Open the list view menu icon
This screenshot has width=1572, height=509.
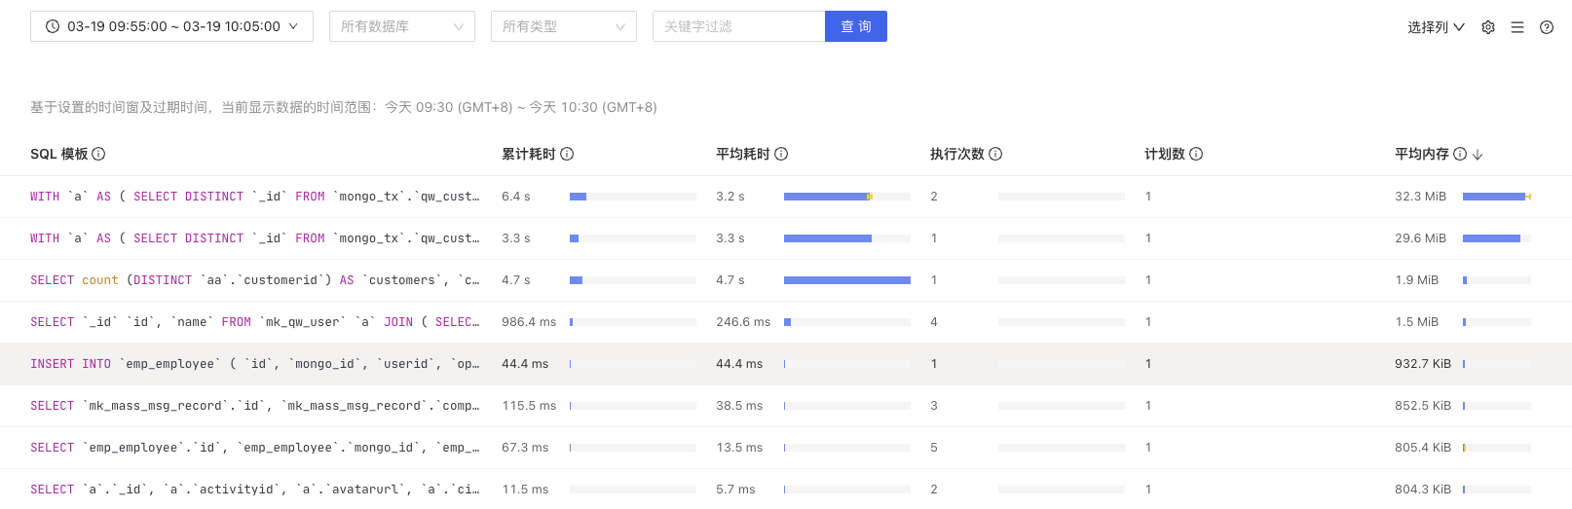[1517, 27]
